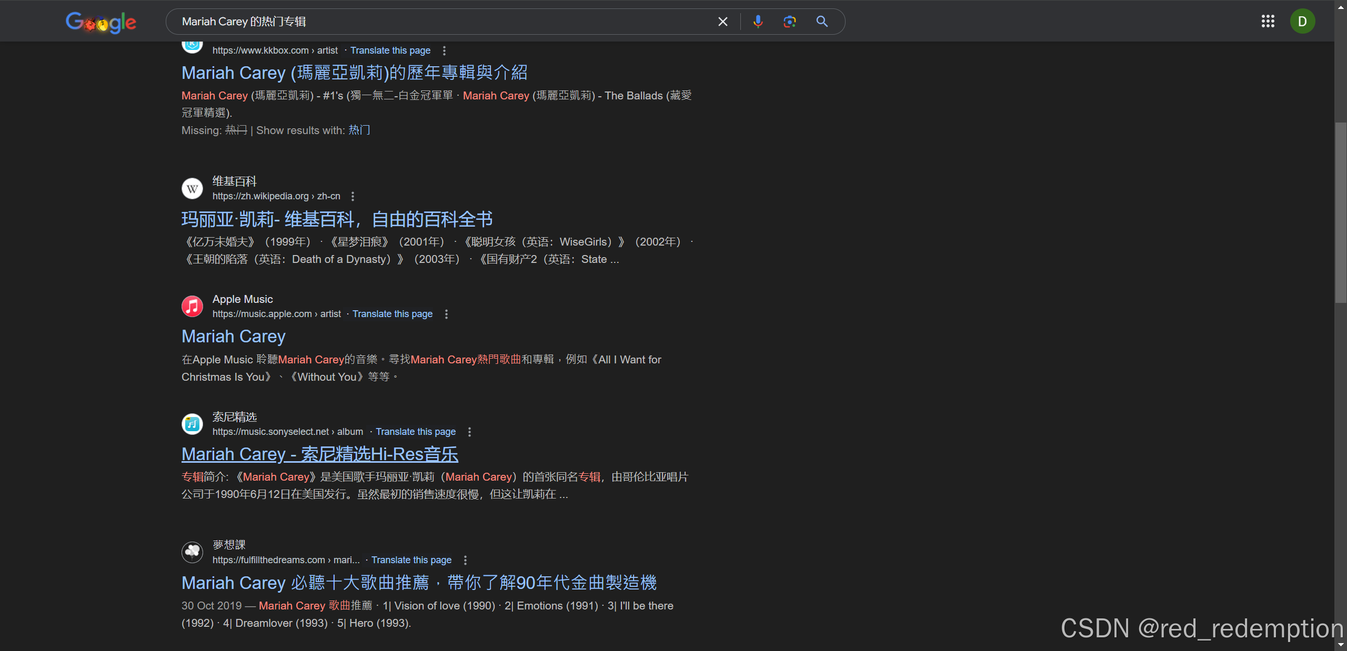The height and width of the screenshot is (651, 1347).
Task: Open more options for KKBOX result
Action: pos(445,50)
